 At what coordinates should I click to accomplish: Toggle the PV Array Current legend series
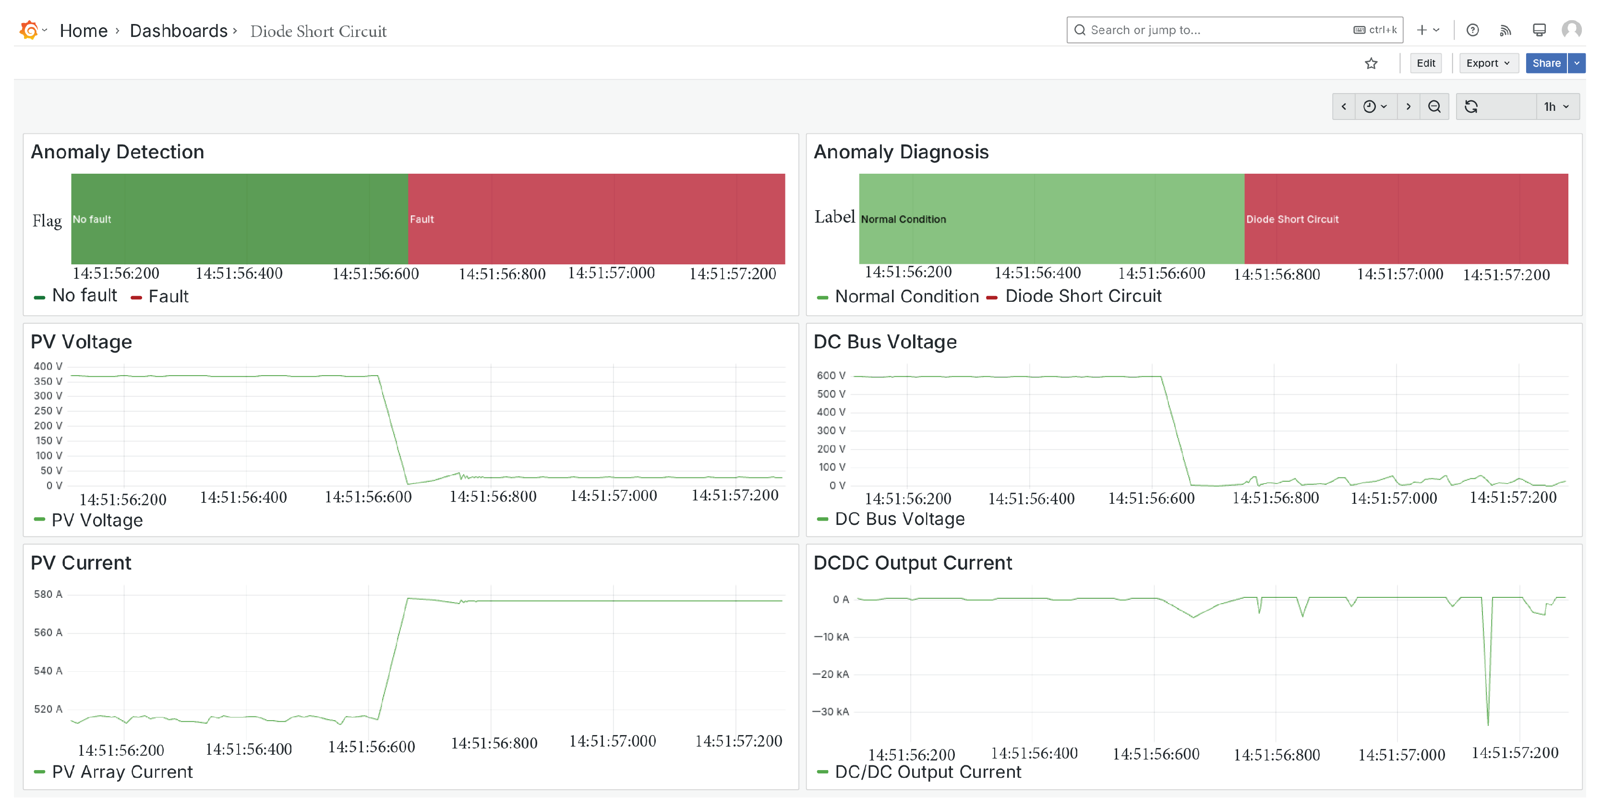point(122,772)
